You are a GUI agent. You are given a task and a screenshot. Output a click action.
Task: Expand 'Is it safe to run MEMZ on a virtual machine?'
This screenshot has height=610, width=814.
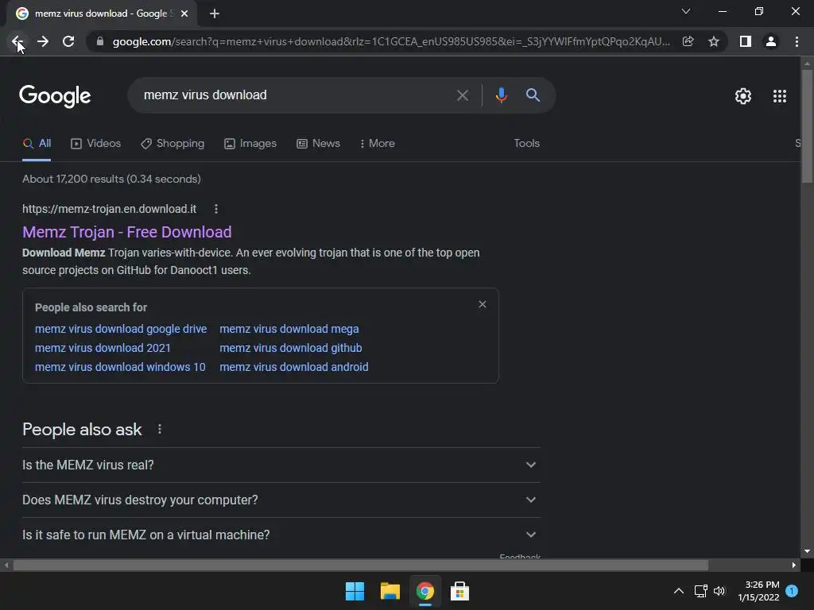click(281, 535)
